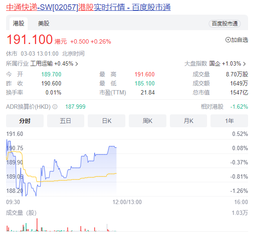Click the 工用运输 industry label
Screen dimensions: 255x236
click(x=41, y=63)
